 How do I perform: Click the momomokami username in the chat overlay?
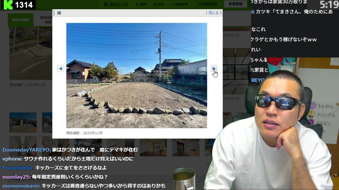click(21, 186)
